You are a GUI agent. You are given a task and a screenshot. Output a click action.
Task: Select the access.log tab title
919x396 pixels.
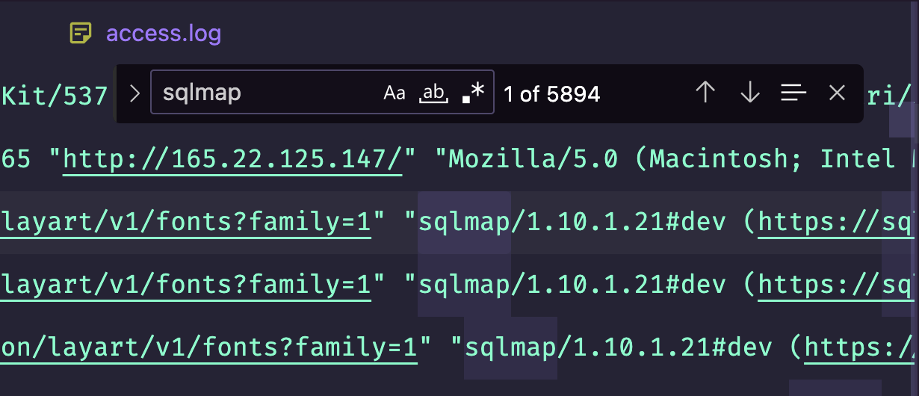164,34
